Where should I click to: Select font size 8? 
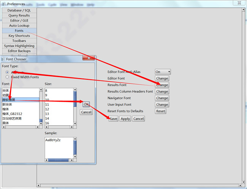point(59,91)
